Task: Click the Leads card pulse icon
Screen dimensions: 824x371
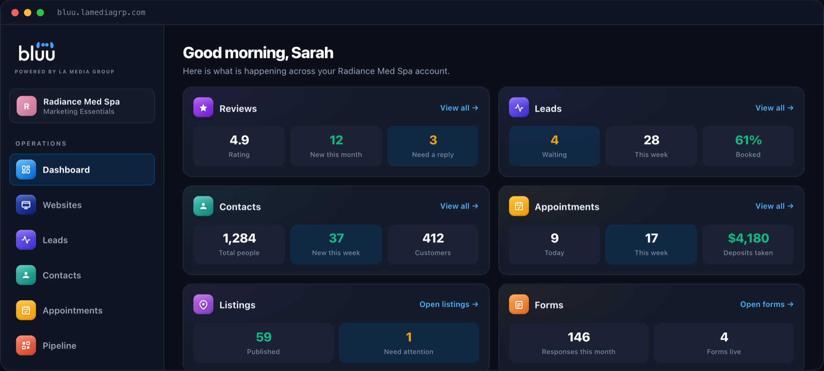Action: 519,108
